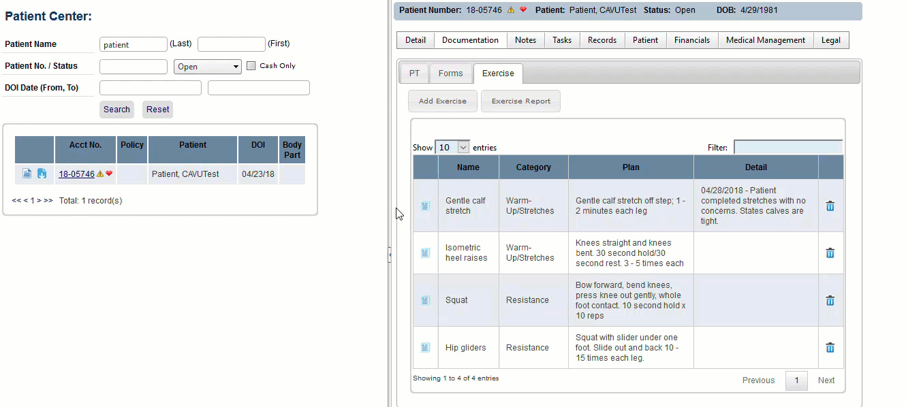
Task: Open the note icon for the Squat exercise
Action: pos(425,300)
